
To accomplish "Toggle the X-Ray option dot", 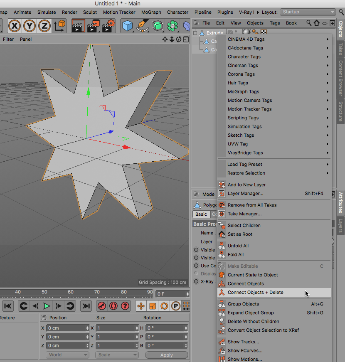I will pos(196,281).
